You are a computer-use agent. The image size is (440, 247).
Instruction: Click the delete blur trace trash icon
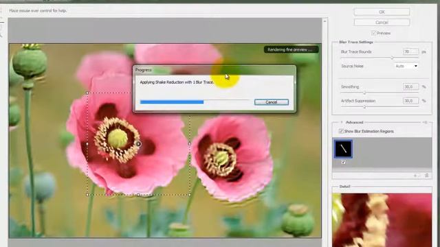click(426, 176)
